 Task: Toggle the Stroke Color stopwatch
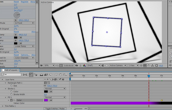11,92
